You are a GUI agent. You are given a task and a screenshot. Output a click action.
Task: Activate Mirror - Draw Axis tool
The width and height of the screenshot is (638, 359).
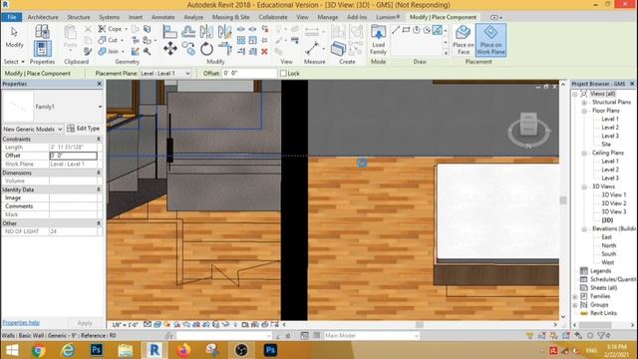click(224, 31)
